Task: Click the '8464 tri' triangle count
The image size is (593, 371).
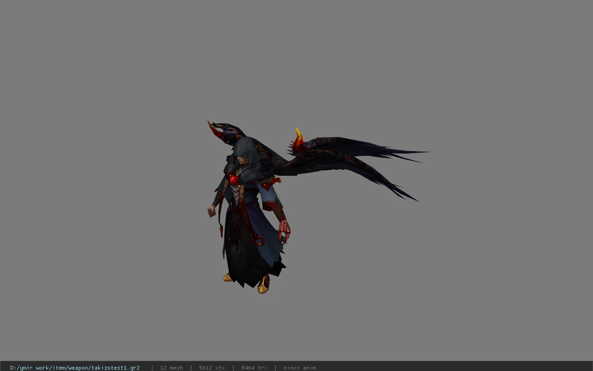Action: 254,368
